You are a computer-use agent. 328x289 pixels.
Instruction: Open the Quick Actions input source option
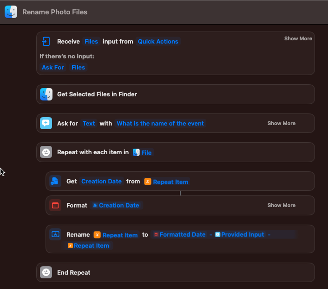point(158,41)
